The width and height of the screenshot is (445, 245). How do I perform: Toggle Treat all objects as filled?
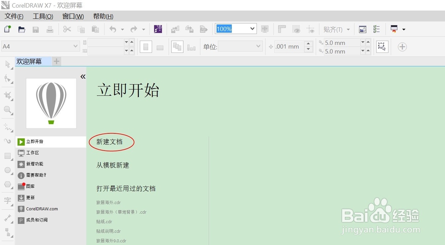382,47
